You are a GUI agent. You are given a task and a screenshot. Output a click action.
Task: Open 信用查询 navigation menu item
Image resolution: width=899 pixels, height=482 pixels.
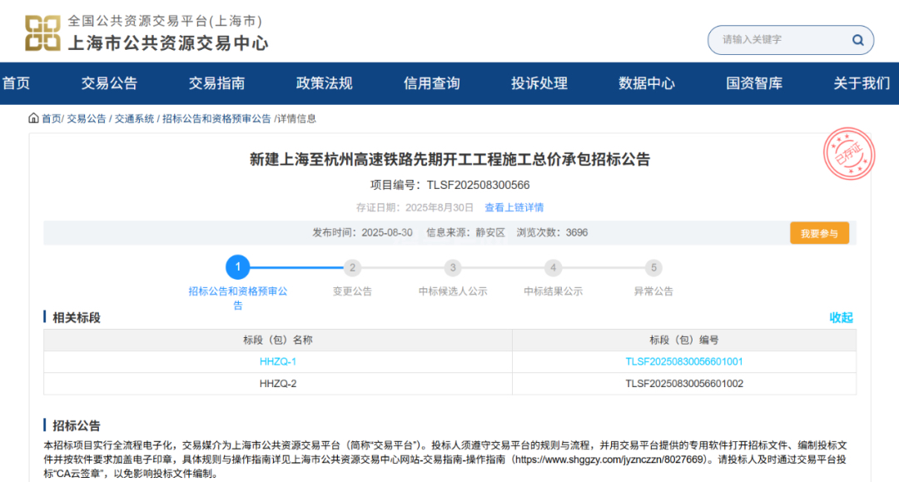click(x=432, y=83)
